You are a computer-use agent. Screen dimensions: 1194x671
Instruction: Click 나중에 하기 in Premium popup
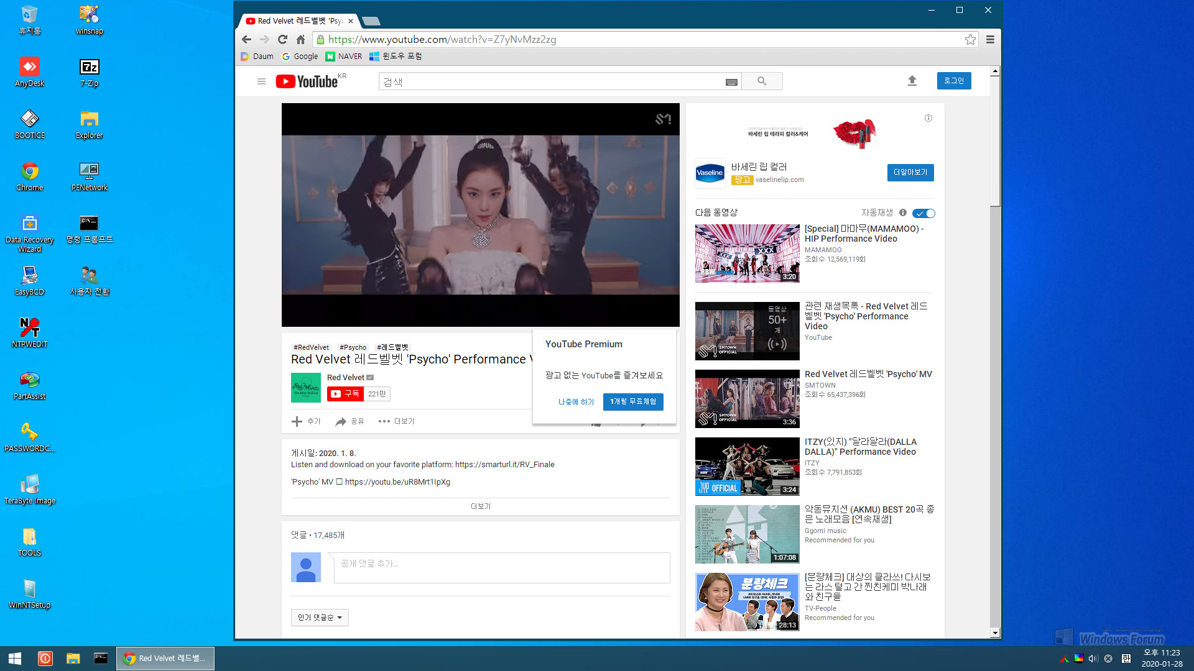(576, 402)
